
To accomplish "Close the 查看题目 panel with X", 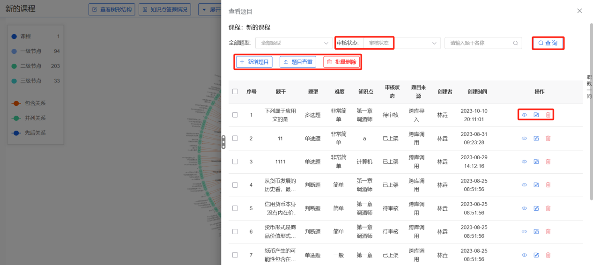I will (x=579, y=11).
